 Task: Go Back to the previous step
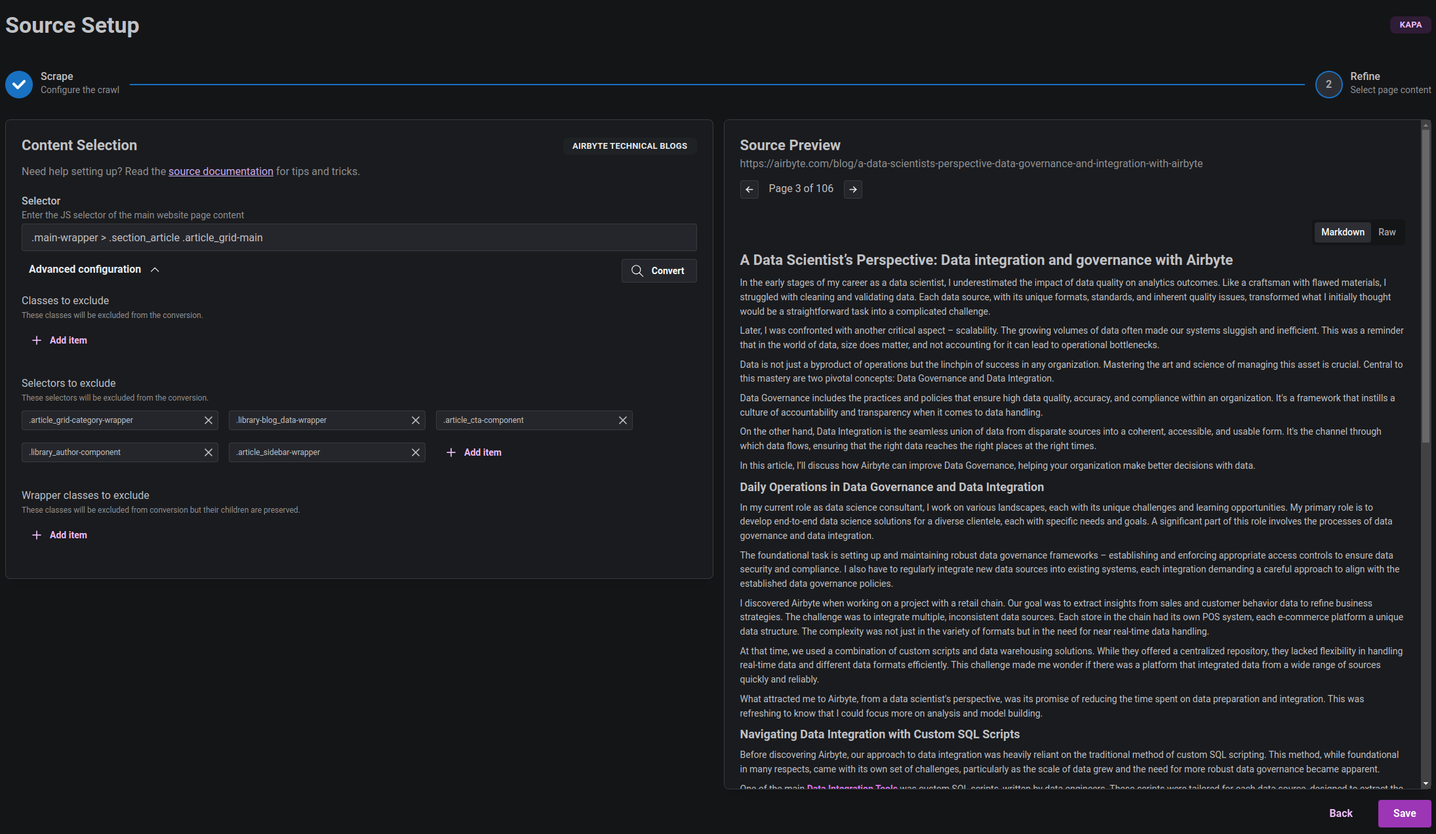click(x=1341, y=813)
